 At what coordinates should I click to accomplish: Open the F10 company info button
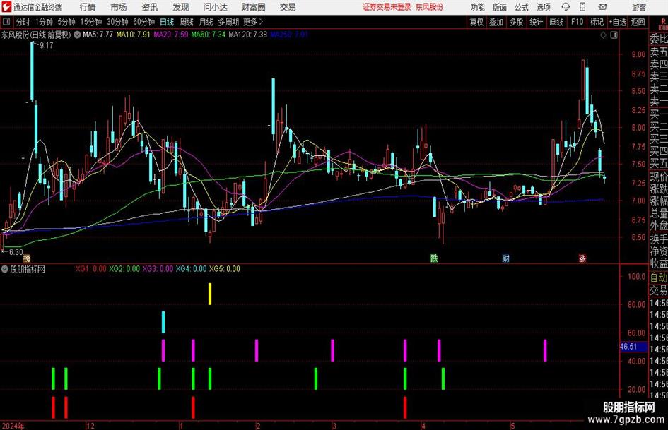577,22
